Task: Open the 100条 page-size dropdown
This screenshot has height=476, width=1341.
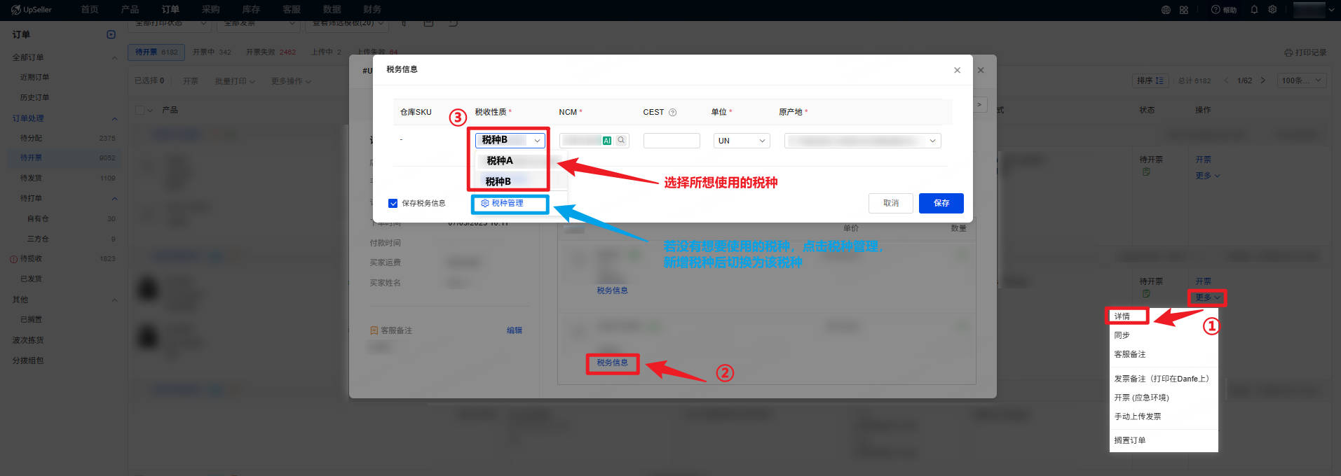Action: click(1302, 80)
